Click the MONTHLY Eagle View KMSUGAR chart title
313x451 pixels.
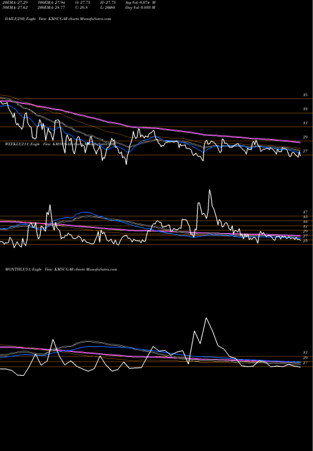[61, 269]
